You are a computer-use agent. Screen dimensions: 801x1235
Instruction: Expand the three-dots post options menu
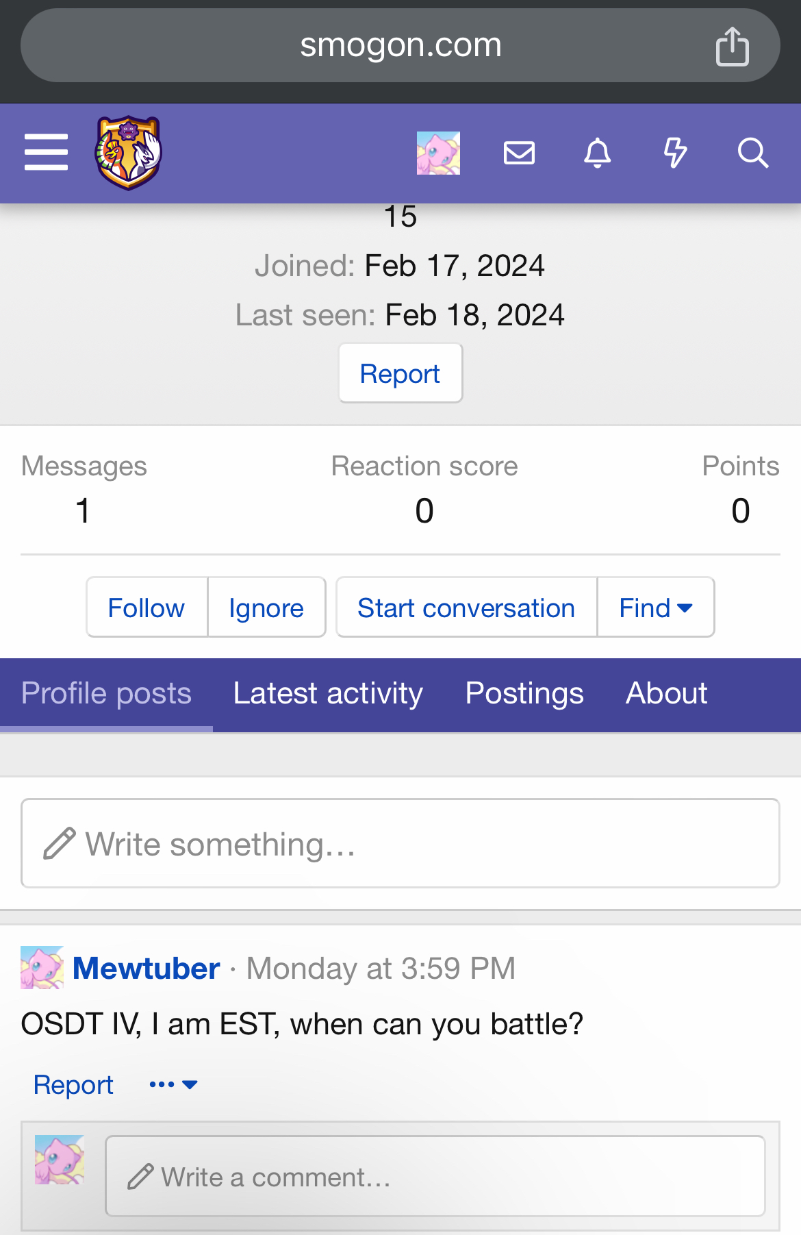tap(173, 1084)
